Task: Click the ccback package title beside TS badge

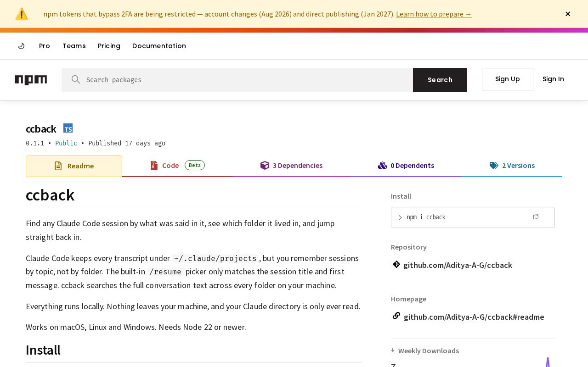Action: coord(41,129)
